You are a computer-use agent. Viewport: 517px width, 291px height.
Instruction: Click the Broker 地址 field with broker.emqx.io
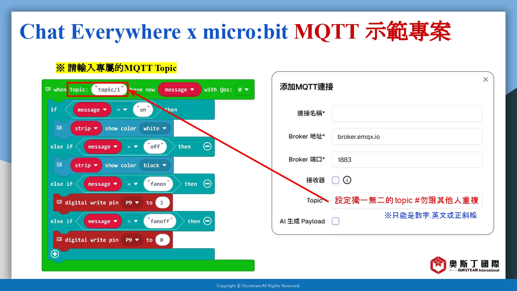(407, 137)
